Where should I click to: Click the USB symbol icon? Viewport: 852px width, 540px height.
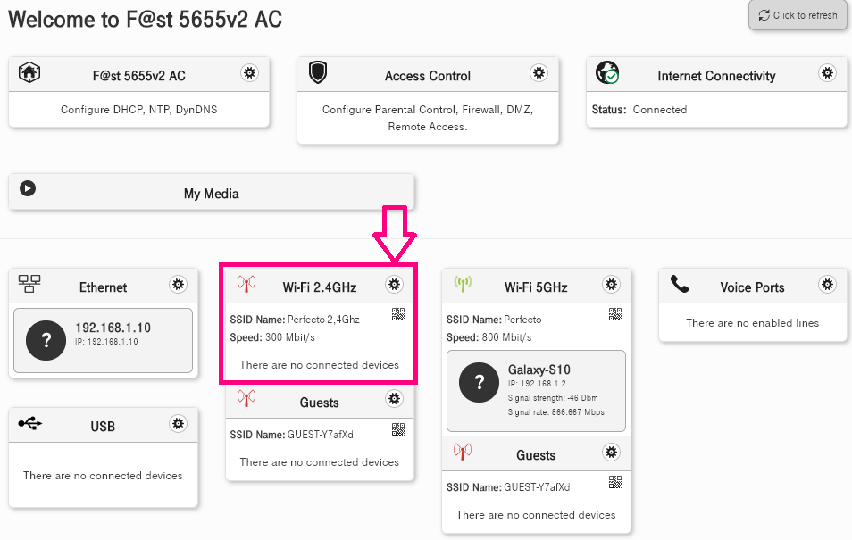pyautogui.click(x=29, y=423)
